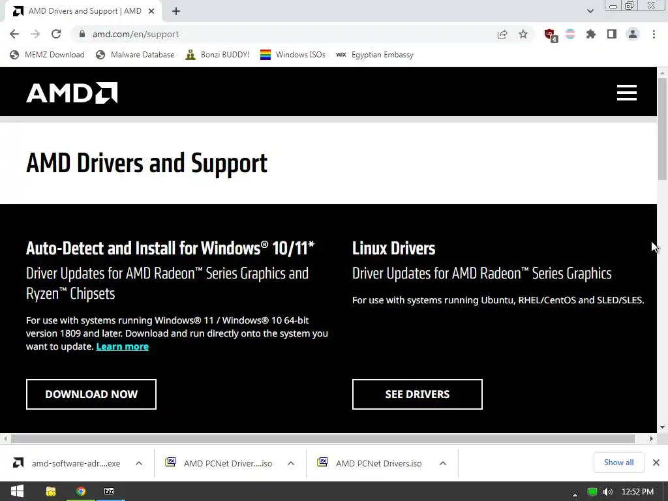
Task: Share this page via address bar icon
Action: (502, 34)
